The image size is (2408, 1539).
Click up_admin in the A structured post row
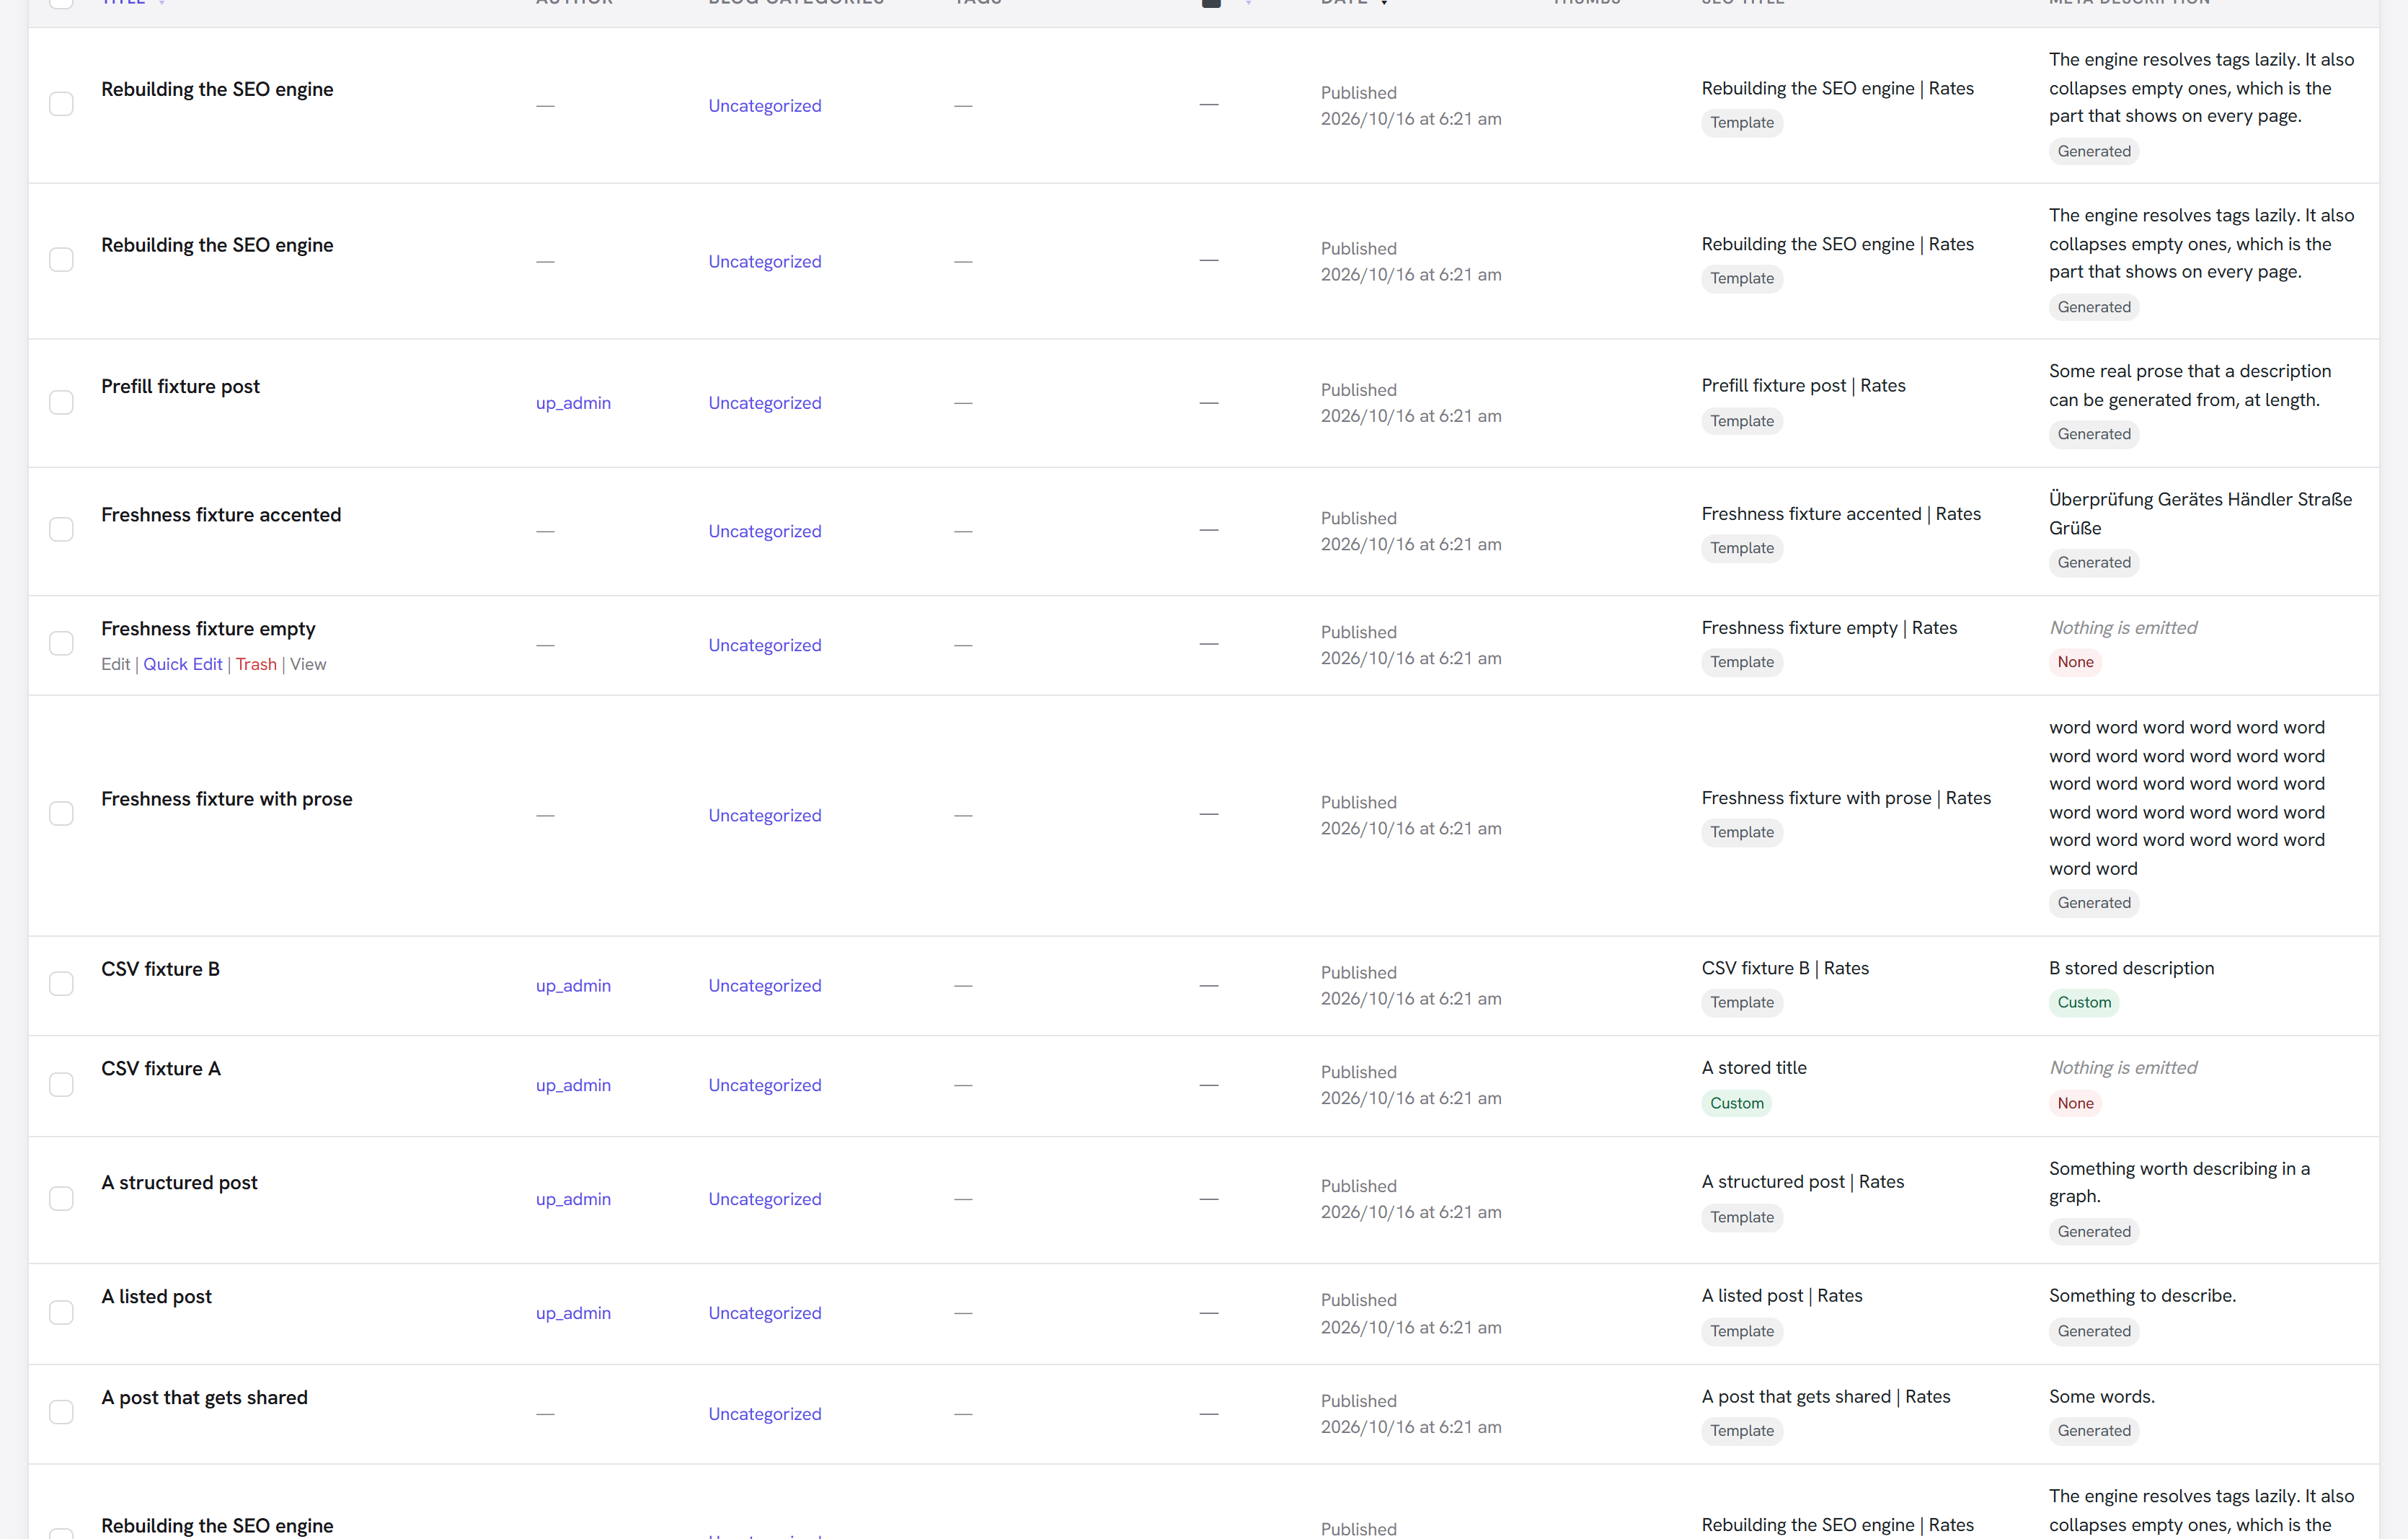tap(573, 1199)
